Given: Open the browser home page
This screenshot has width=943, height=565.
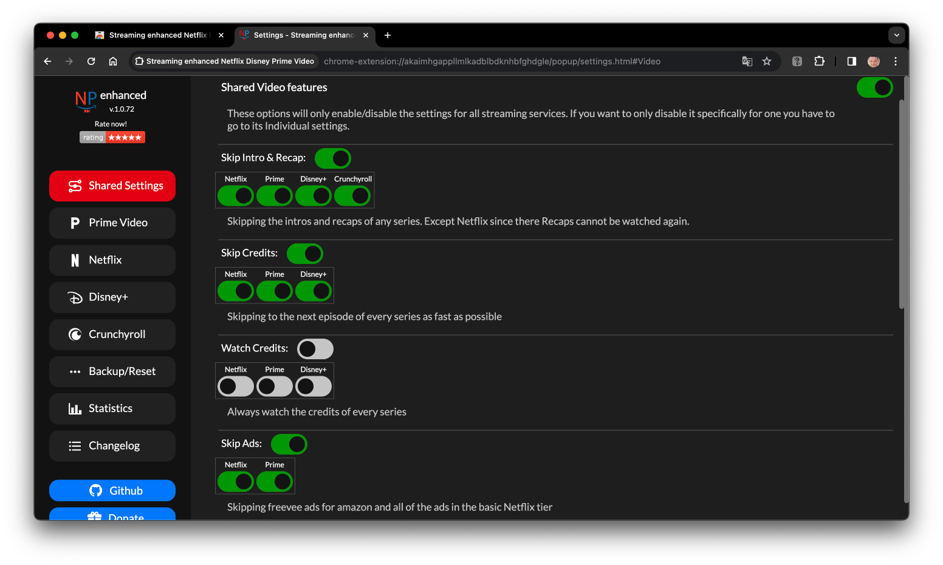Looking at the screenshot, I should tap(113, 61).
